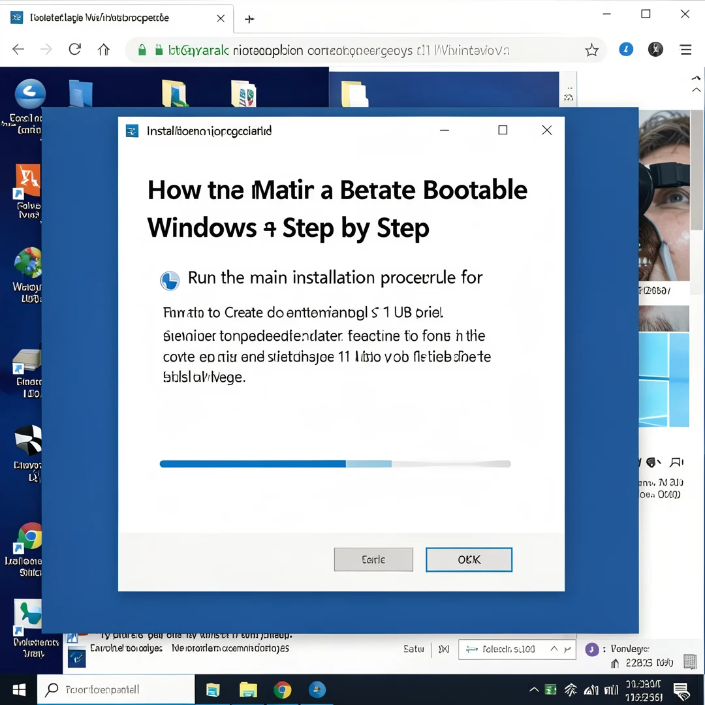This screenshot has height=705, width=705.
Task: Open the blue round taskbar app icon
Action: 317,689
